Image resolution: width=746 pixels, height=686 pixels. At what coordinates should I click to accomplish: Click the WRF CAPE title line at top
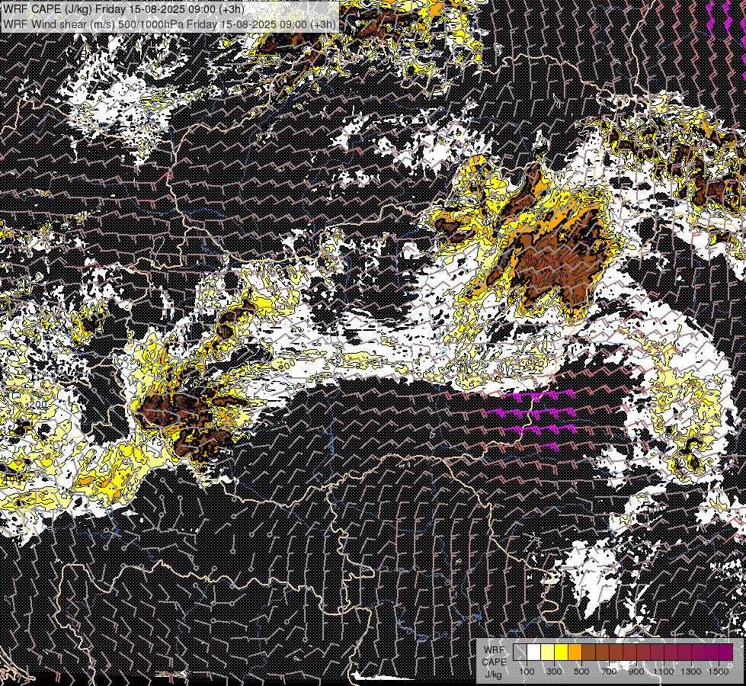(123, 9)
